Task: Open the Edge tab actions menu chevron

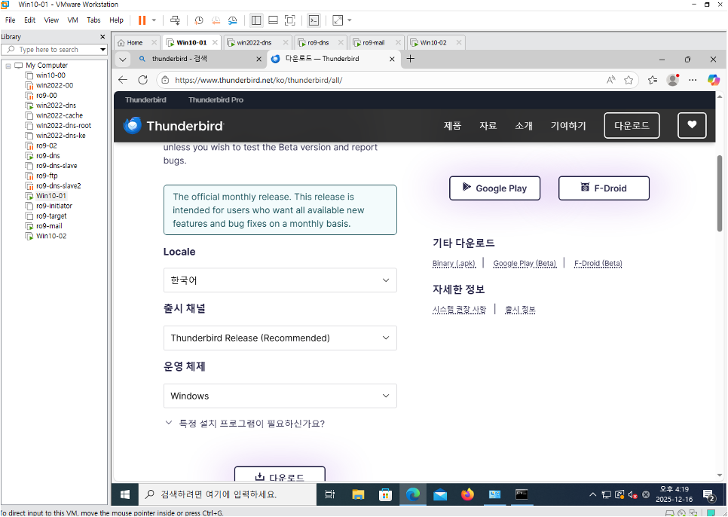Action: coord(123,60)
